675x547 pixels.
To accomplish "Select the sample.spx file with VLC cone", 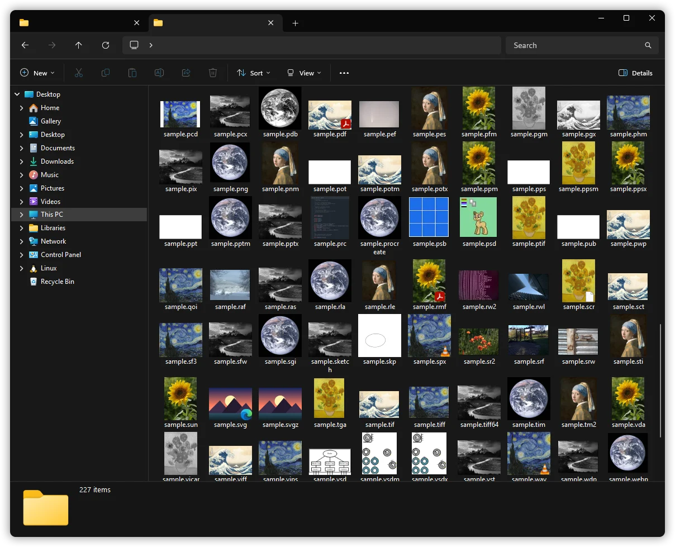I will (429, 335).
